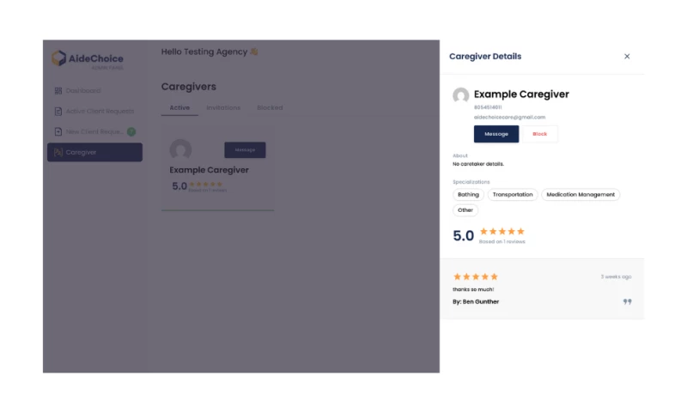This screenshot has height=412, width=687.
Task: Click the Dashboard grid icon
Action: coord(58,91)
